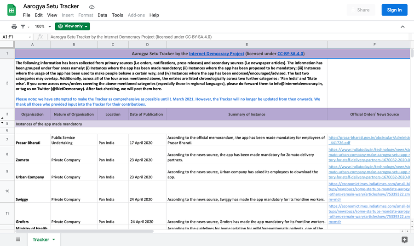Expand the filter views dropdown arrow

[29, 27]
